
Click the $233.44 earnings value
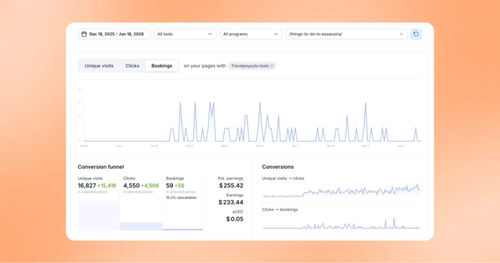point(231,202)
